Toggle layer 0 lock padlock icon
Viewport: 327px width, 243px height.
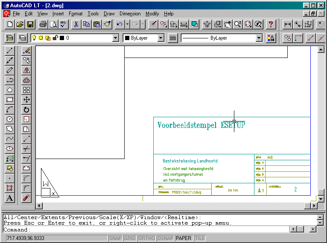tap(55, 38)
